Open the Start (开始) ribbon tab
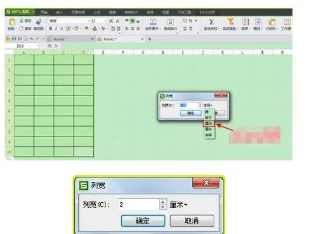 click(x=44, y=12)
